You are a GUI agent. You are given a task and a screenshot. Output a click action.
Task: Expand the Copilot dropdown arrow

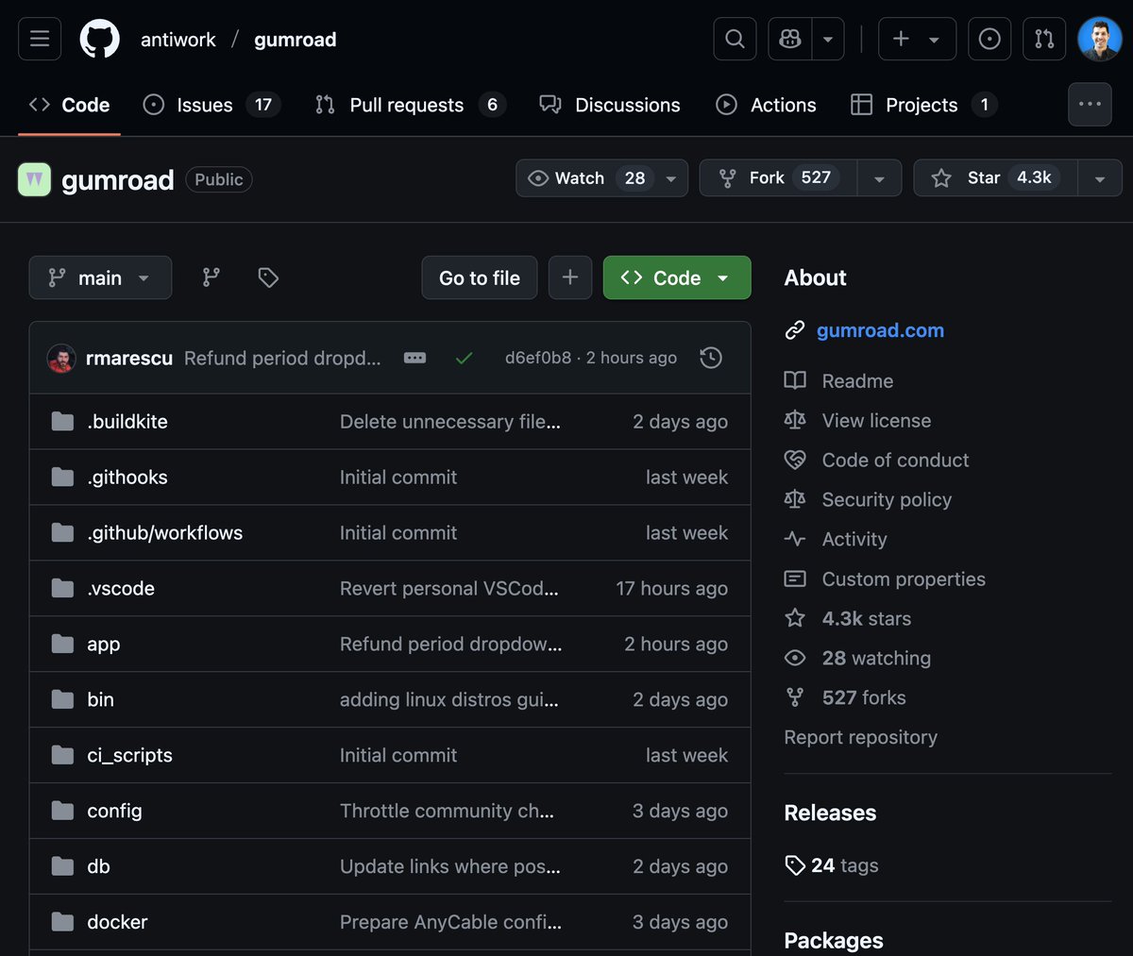point(828,39)
